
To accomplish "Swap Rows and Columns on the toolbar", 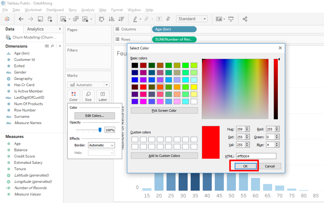I will pos(102,19).
